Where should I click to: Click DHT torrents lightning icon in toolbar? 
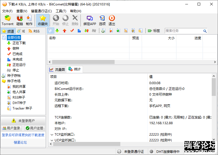click(133, 31)
